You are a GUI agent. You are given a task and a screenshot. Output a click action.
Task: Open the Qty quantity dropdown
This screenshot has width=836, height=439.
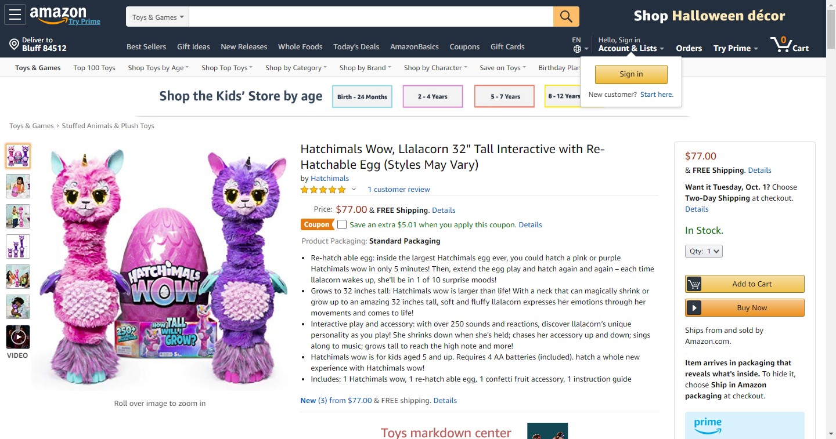tap(704, 251)
